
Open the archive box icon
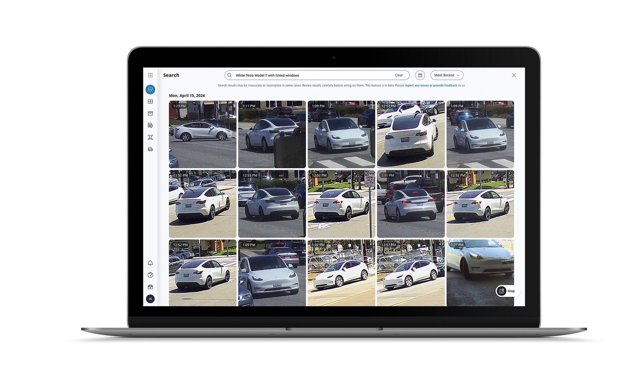150,113
